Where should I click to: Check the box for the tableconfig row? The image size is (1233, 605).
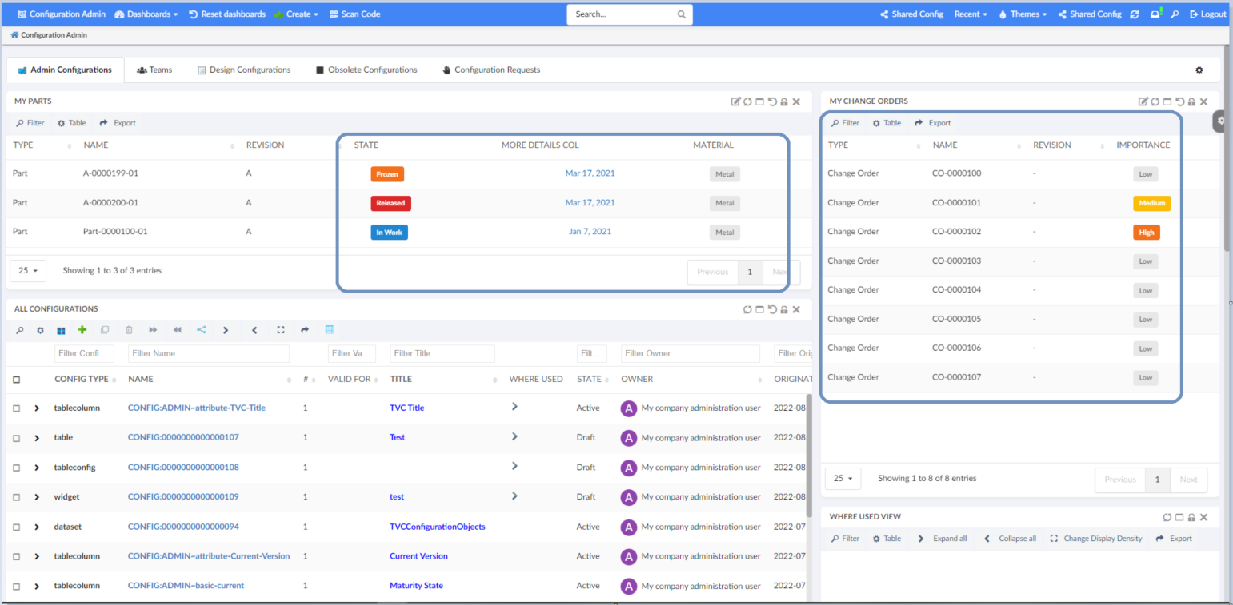pyautogui.click(x=17, y=468)
